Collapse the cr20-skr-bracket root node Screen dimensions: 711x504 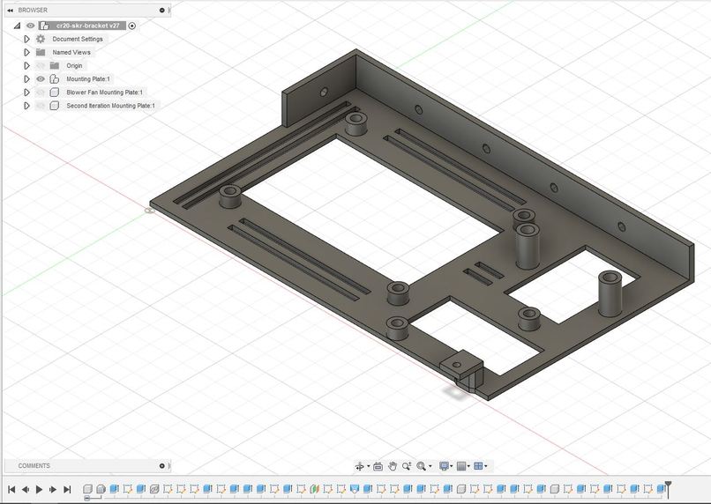18,26
